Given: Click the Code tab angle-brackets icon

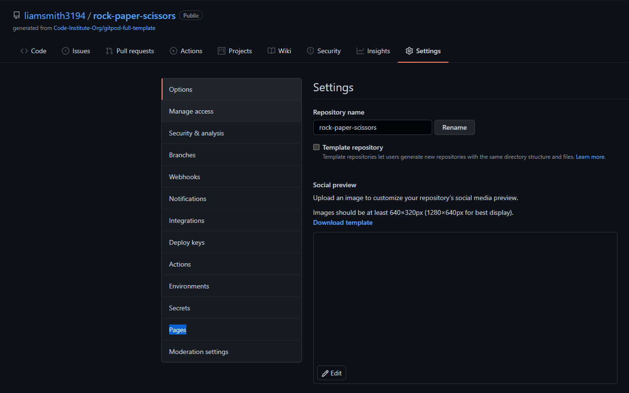Looking at the screenshot, I should point(24,51).
